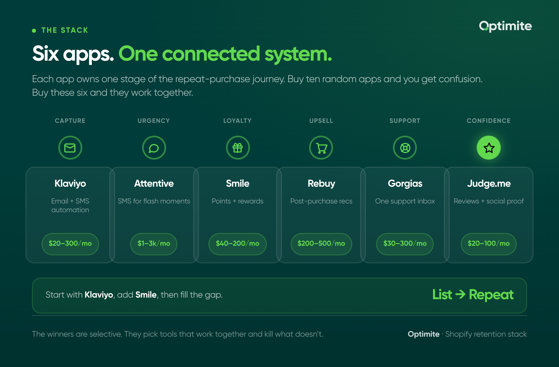Open the Gorgias card title
Viewport: 559px width, 367px height.
click(x=405, y=183)
